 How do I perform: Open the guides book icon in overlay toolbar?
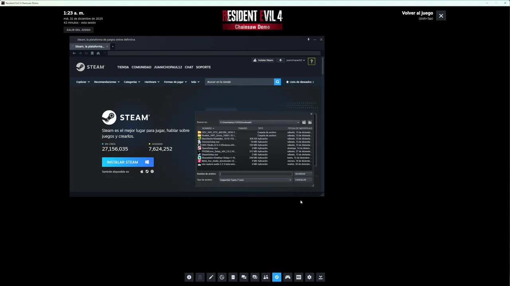(233, 277)
